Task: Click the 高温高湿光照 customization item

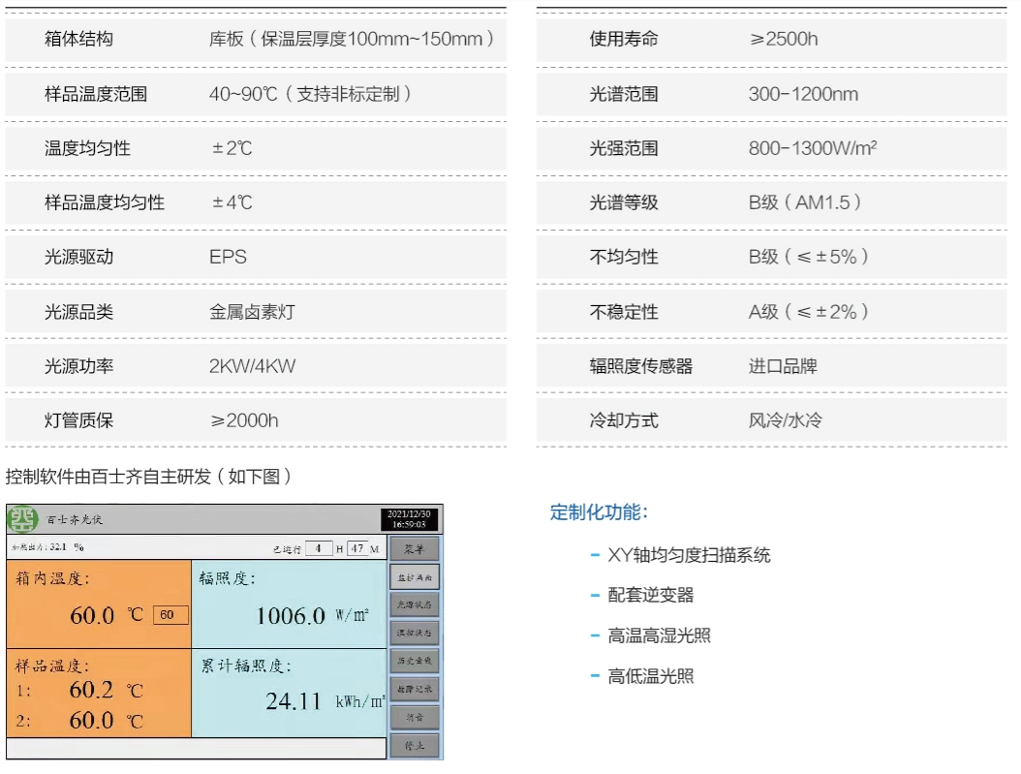Action: point(660,636)
